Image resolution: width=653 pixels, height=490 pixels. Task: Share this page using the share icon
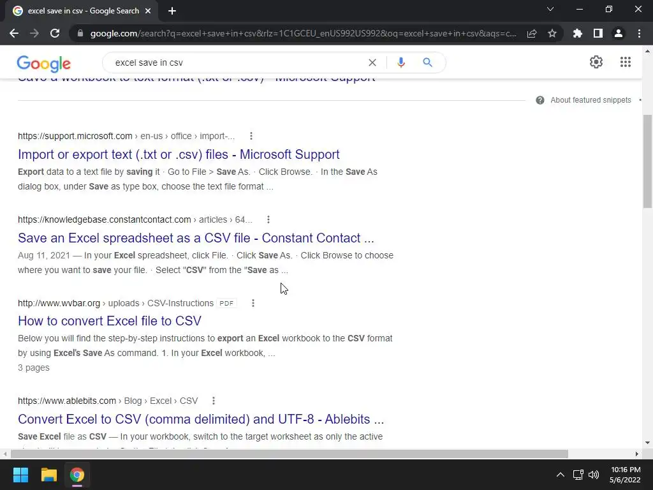coord(532,33)
